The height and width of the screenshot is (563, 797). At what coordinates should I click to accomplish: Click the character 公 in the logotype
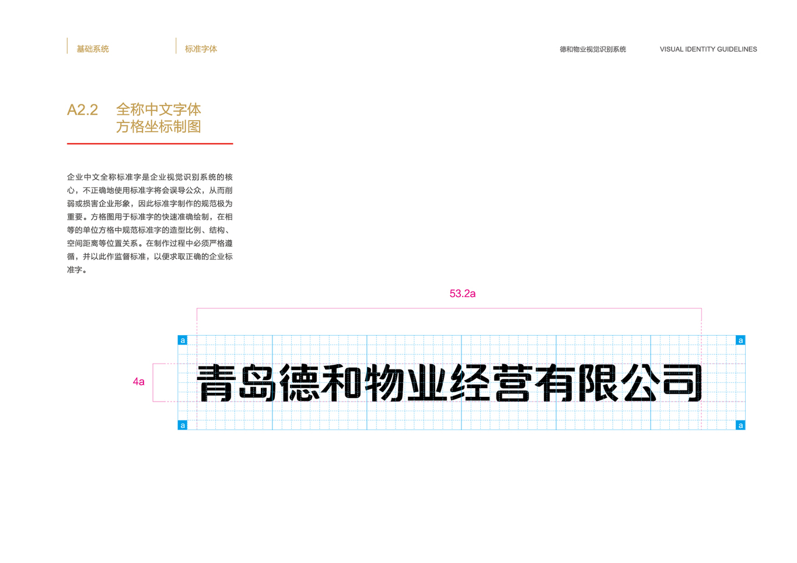pyautogui.click(x=640, y=383)
